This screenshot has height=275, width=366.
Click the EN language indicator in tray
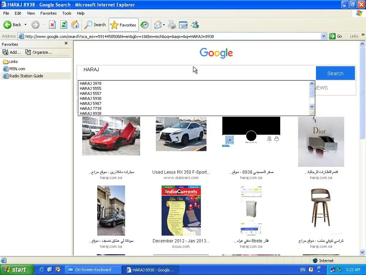coord(302,270)
